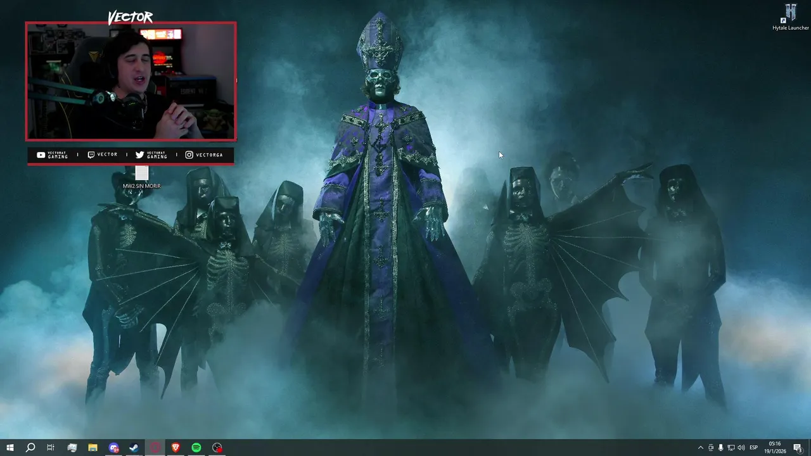Open the taskbar search
This screenshot has width=811, height=456.
coord(30,448)
